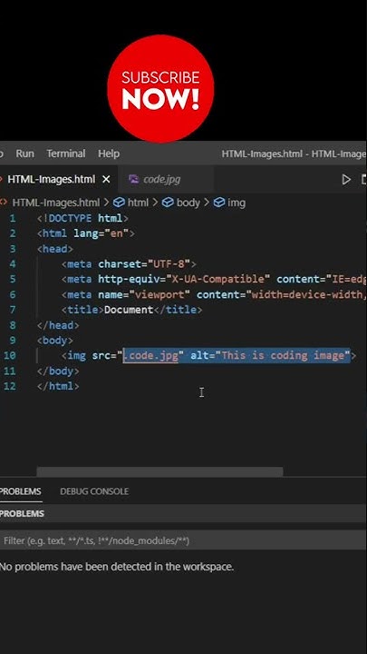367x654 pixels.
Task: Click the X-UA-Compatible value text
Action: click(218, 279)
